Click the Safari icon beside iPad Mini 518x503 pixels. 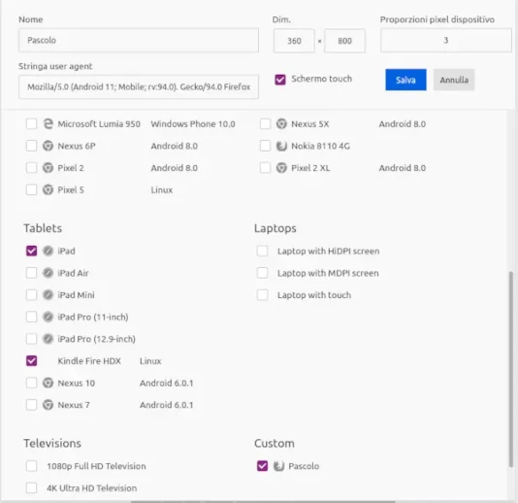(x=48, y=294)
